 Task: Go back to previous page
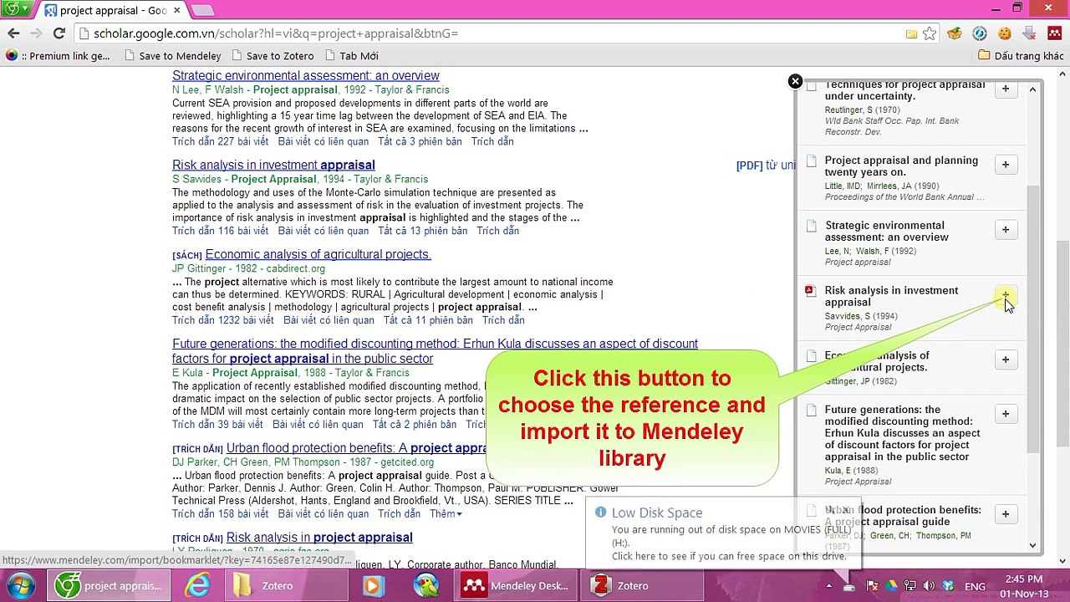point(13,33)
